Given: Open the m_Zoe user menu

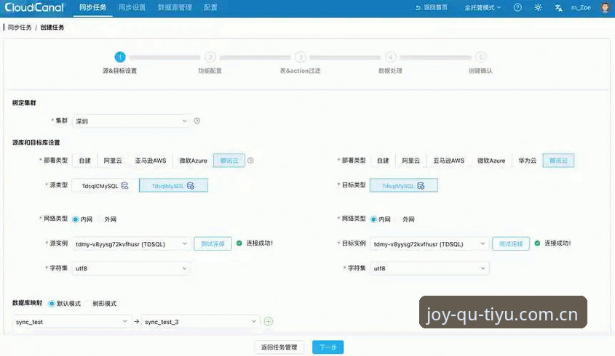Looking at the screenshot, I should click(581, 7).
